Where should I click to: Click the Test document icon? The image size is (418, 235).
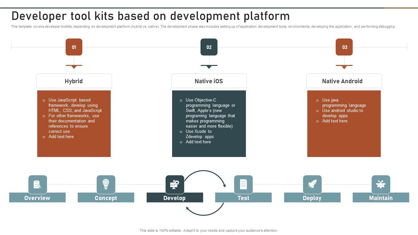point(243,184)
